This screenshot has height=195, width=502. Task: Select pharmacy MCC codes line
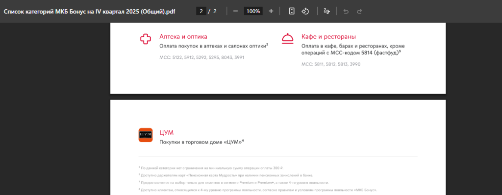pyautogui.click(x=201, y=58)
